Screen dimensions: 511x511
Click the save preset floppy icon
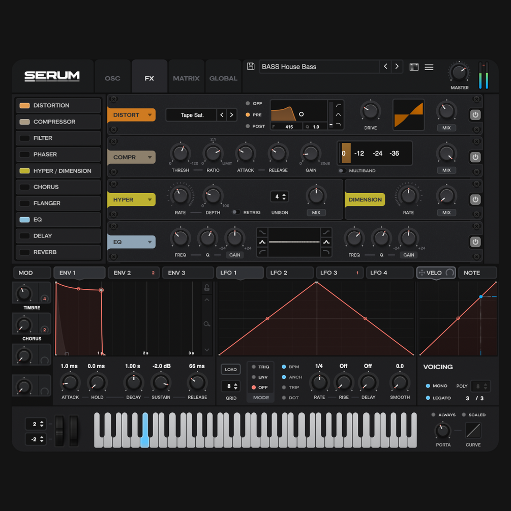point(251,67)
